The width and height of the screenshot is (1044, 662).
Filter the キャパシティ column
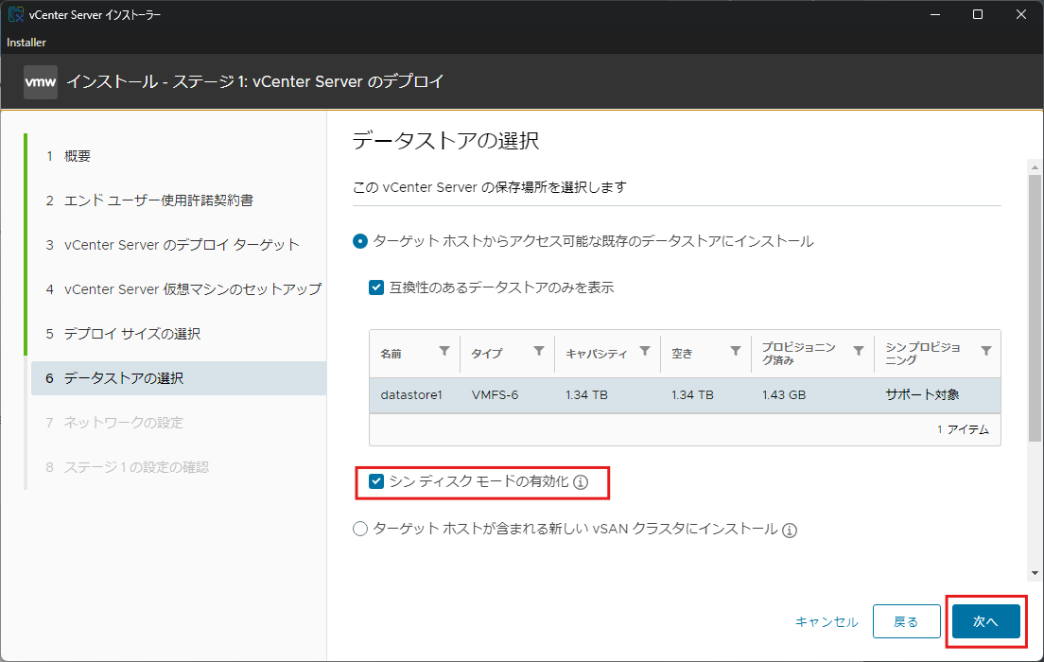click(645, 351)
